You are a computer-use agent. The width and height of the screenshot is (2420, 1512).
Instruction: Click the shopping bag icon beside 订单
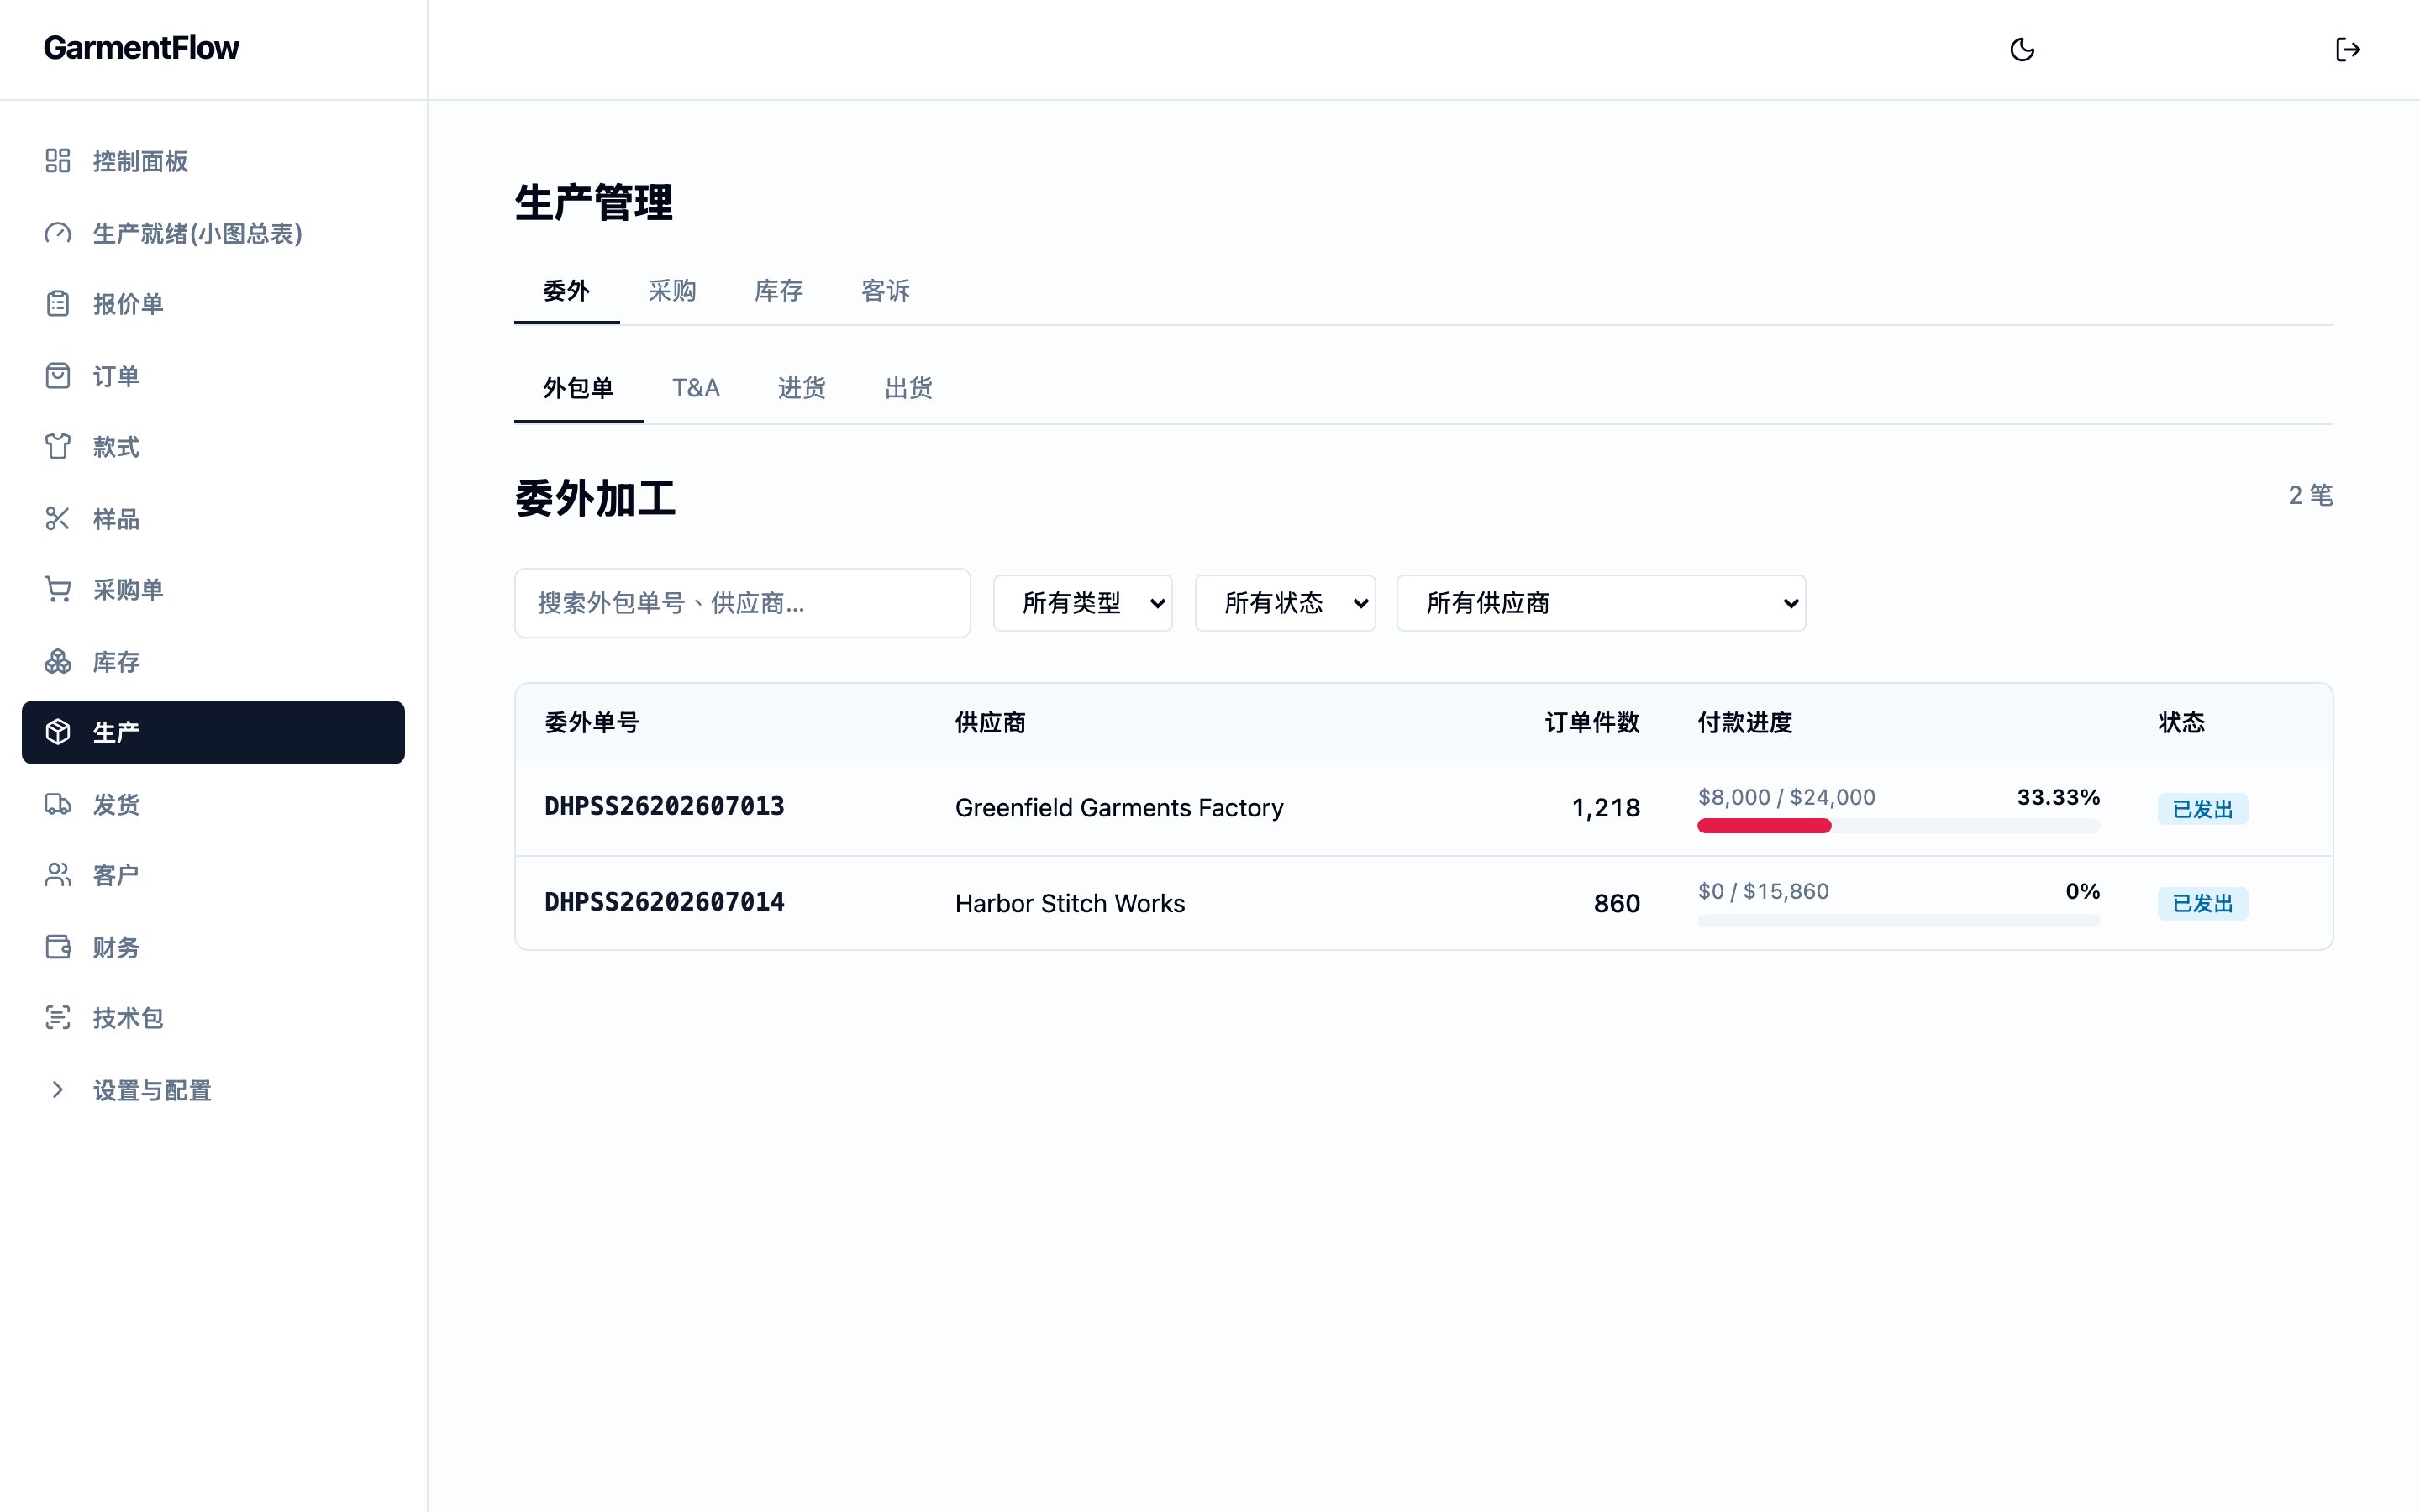(58, 376)
